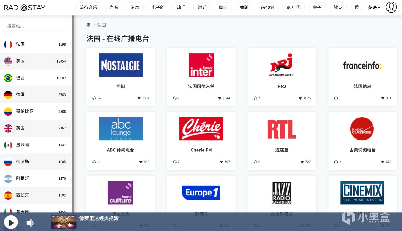This screenshot has width=402, height=231.
Task: Open country 法国 in sidebar list
Action: coord(36,44)
